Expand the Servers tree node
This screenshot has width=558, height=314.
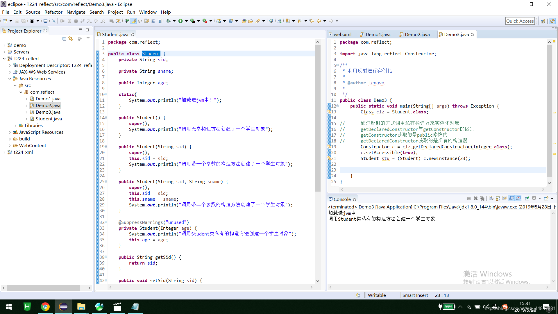coord(4,52)
